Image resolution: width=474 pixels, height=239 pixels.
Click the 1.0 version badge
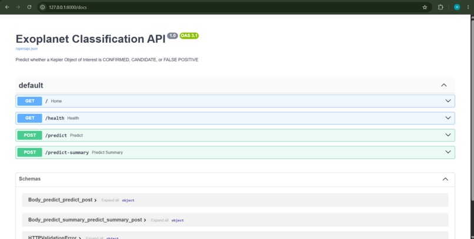[172, 36]
